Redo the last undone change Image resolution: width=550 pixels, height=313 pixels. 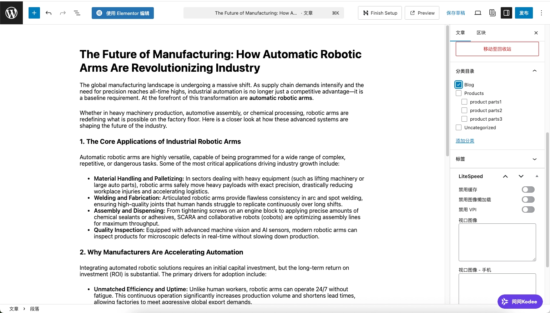click(63, 13)
